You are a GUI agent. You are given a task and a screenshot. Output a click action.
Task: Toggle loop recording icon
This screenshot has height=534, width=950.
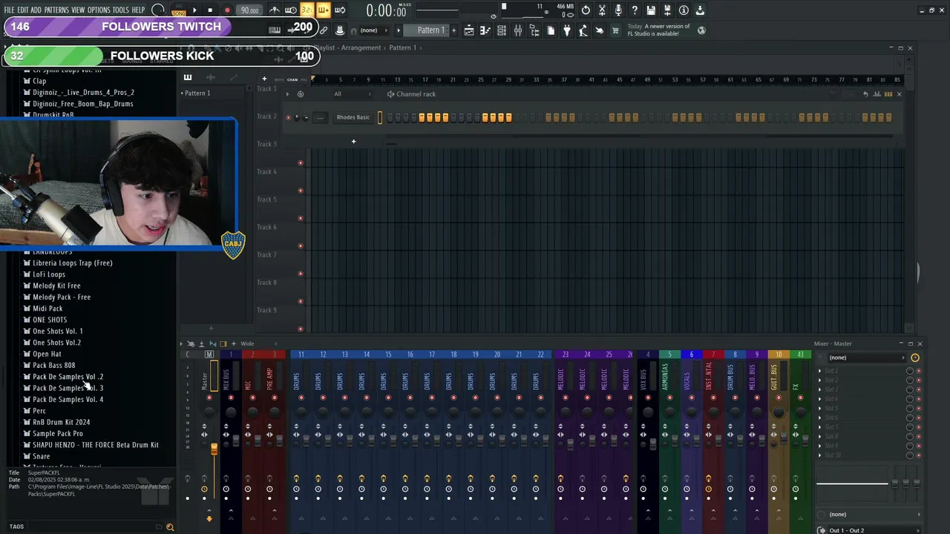click(340, 10)
